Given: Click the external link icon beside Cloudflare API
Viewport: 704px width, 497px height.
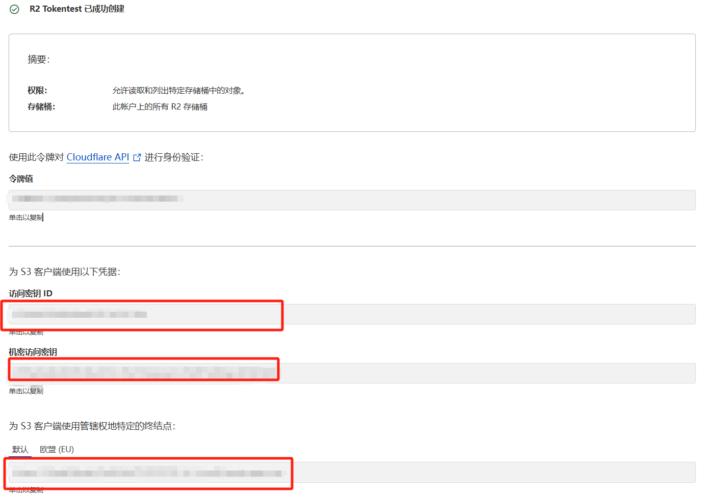Looking at the screenshot, I should (137, 158).
